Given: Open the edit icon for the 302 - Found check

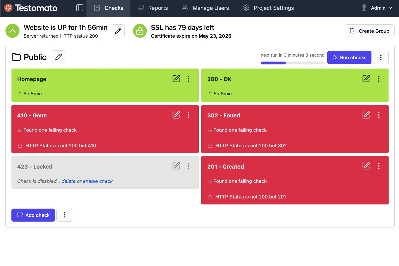Looking at the screenshot, I should [x=366, y=115].
